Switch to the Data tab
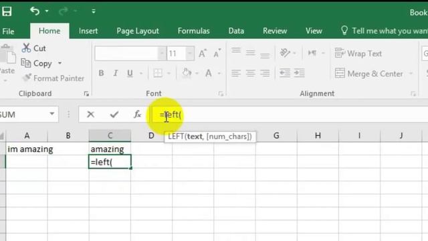Viewport: 428px width, 241px height. 236,31
